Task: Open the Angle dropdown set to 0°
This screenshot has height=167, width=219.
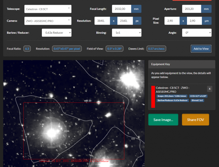Action: 197,33
